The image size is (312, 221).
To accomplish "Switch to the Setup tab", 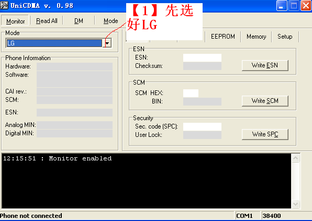I will [285, 37].
